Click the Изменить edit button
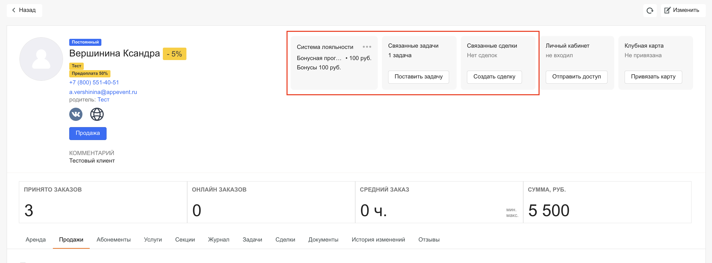This screenshot has width=712, height=263. (682, 10)
